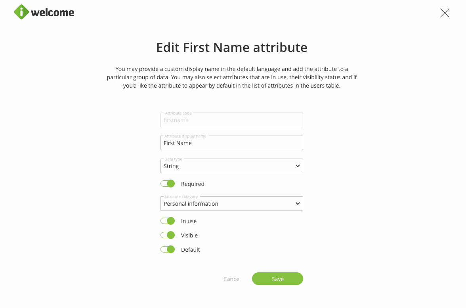
Task: Click the Attribute category chevron arrow
Action: point(298,204)
